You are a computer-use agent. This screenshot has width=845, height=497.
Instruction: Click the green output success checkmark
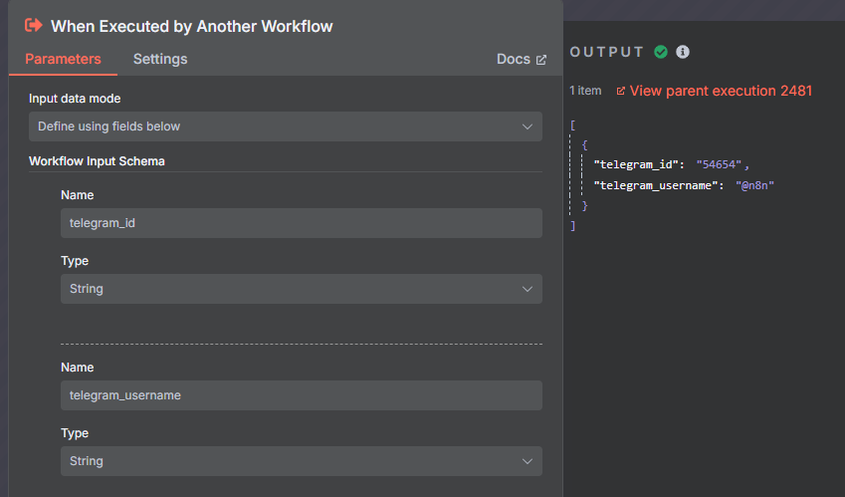661,52
